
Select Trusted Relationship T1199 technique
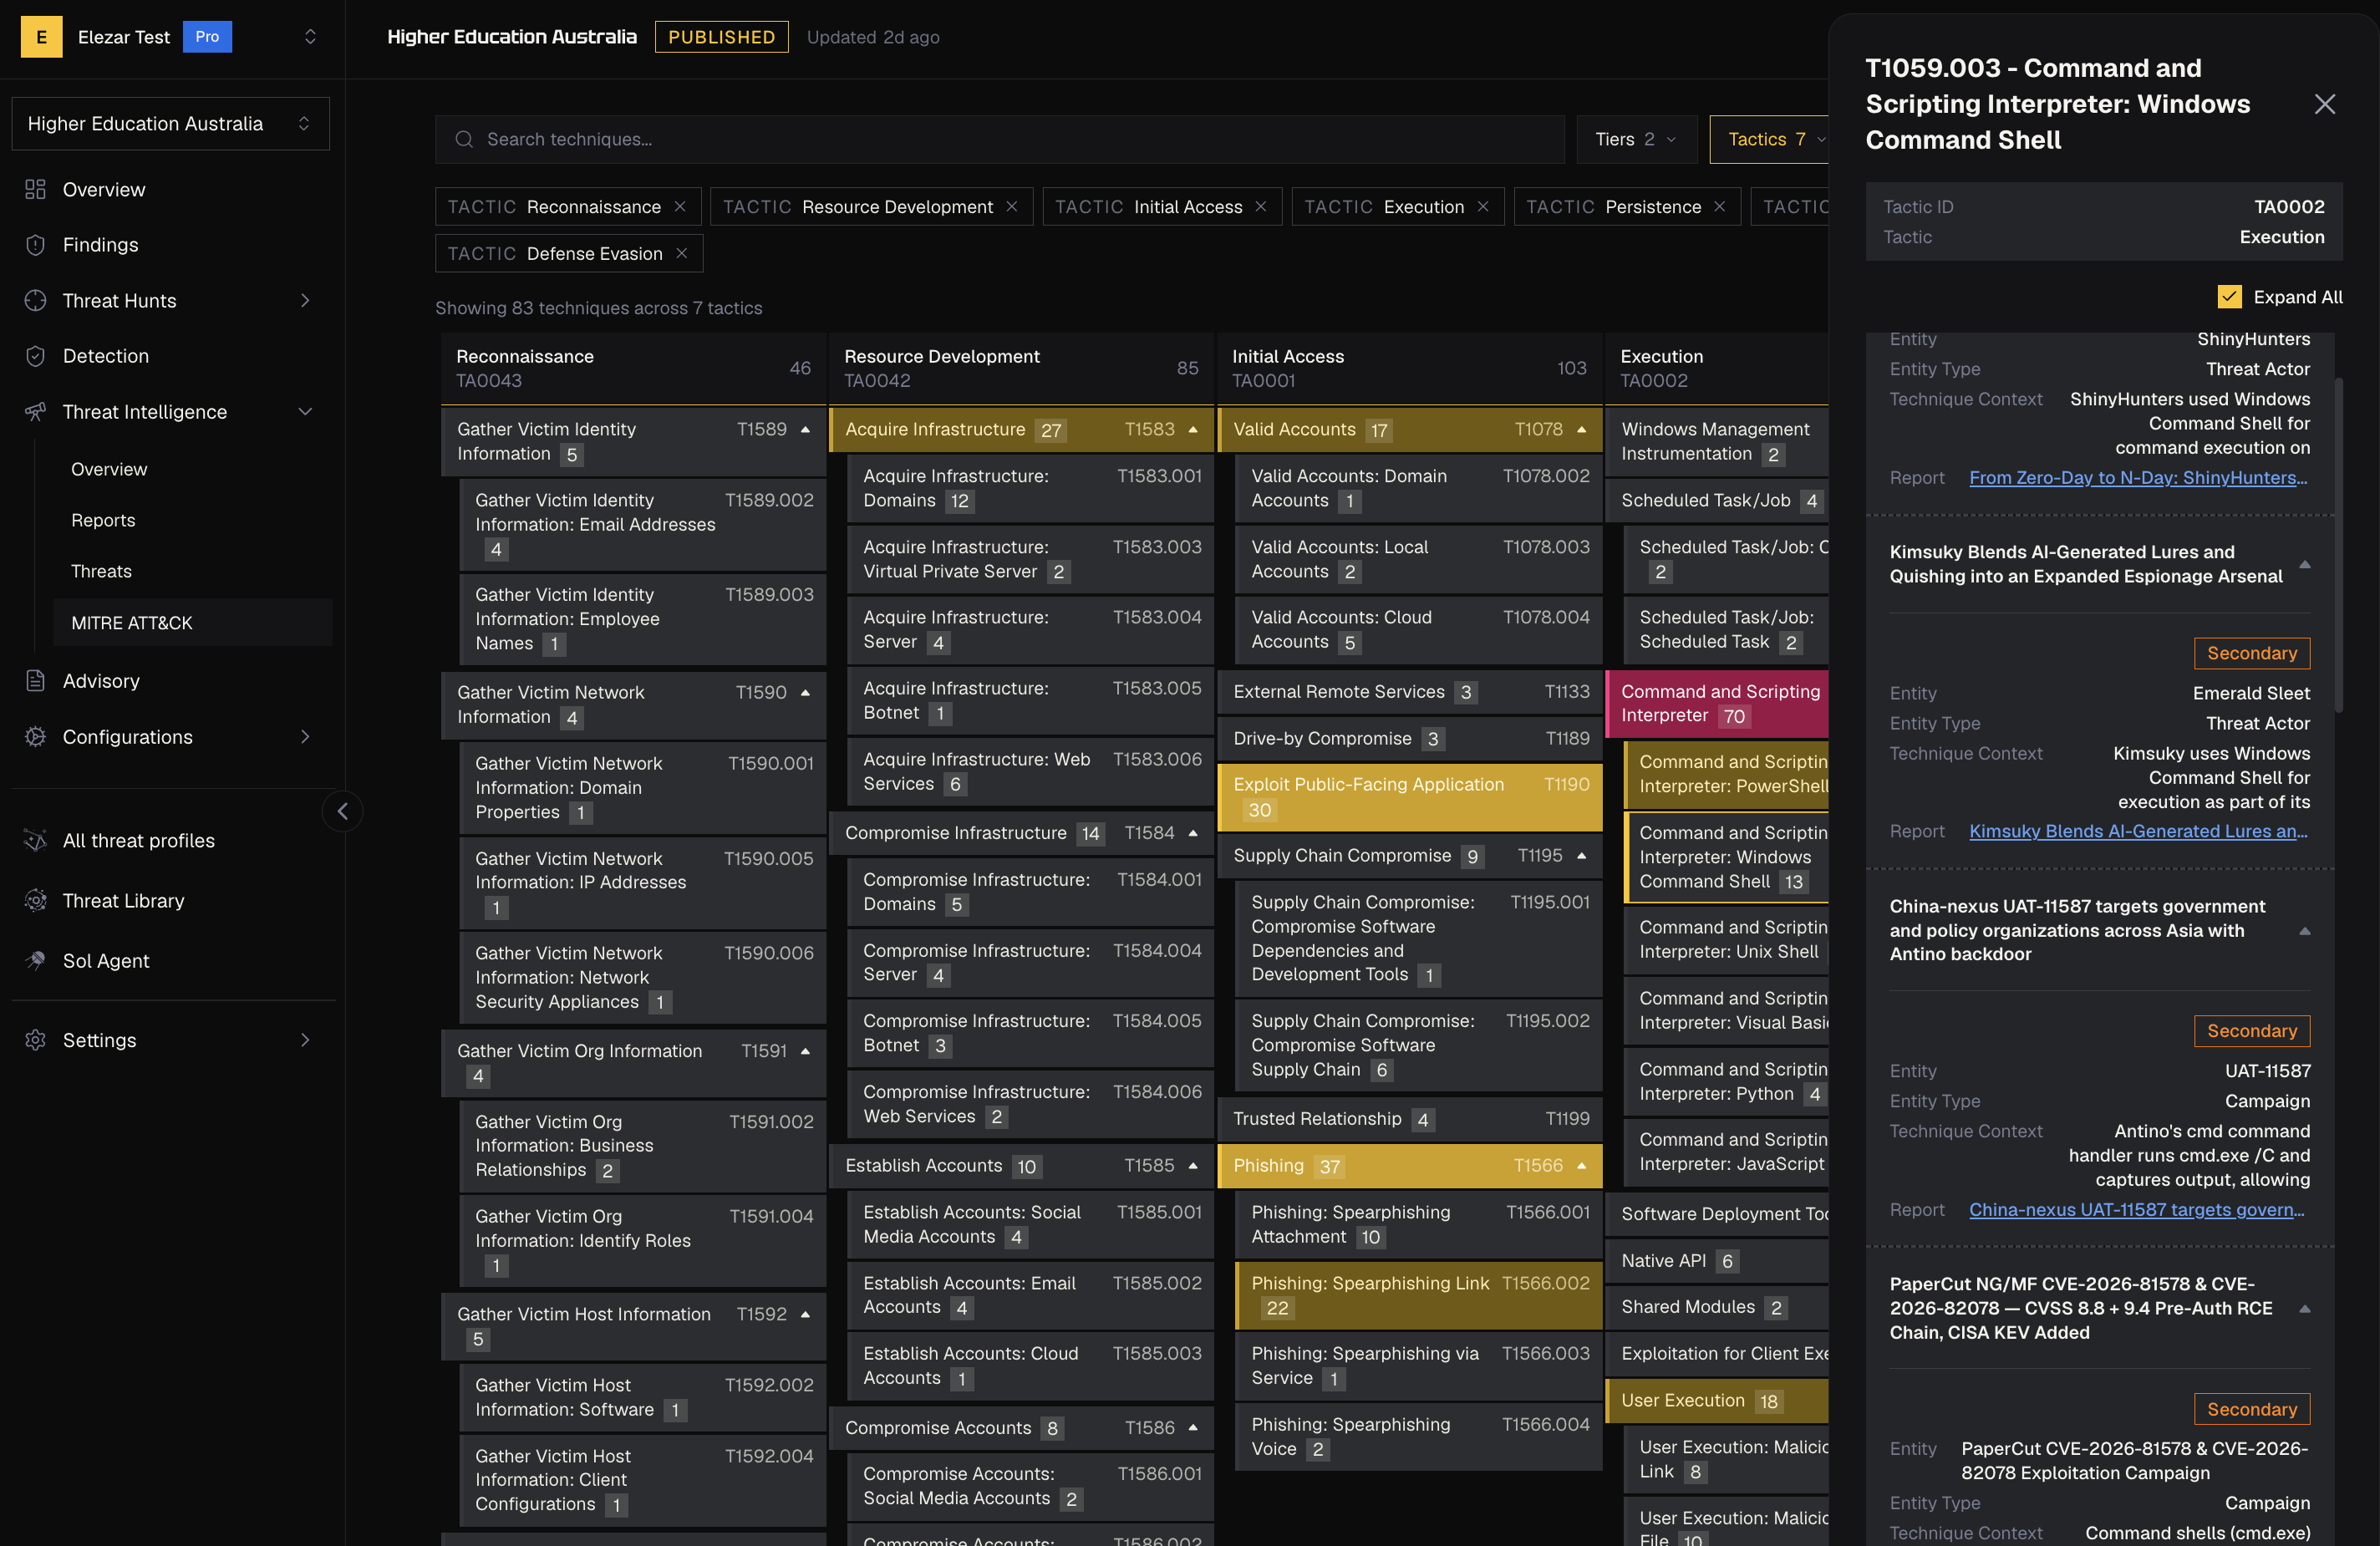[x=1410, y=1119]
